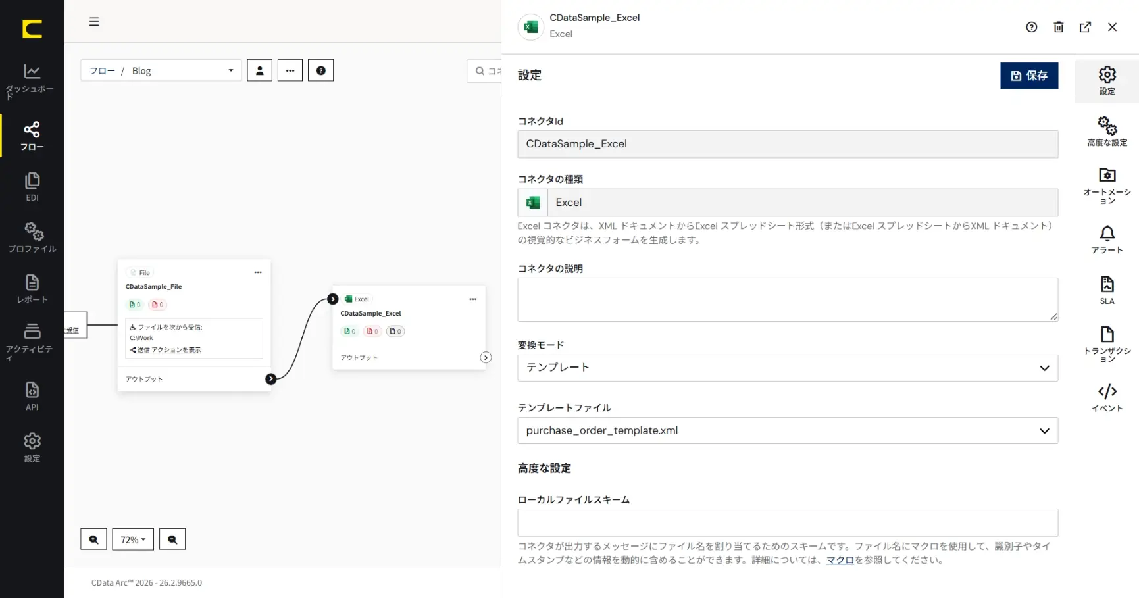Click the コネクタId field

click(788, 144)
